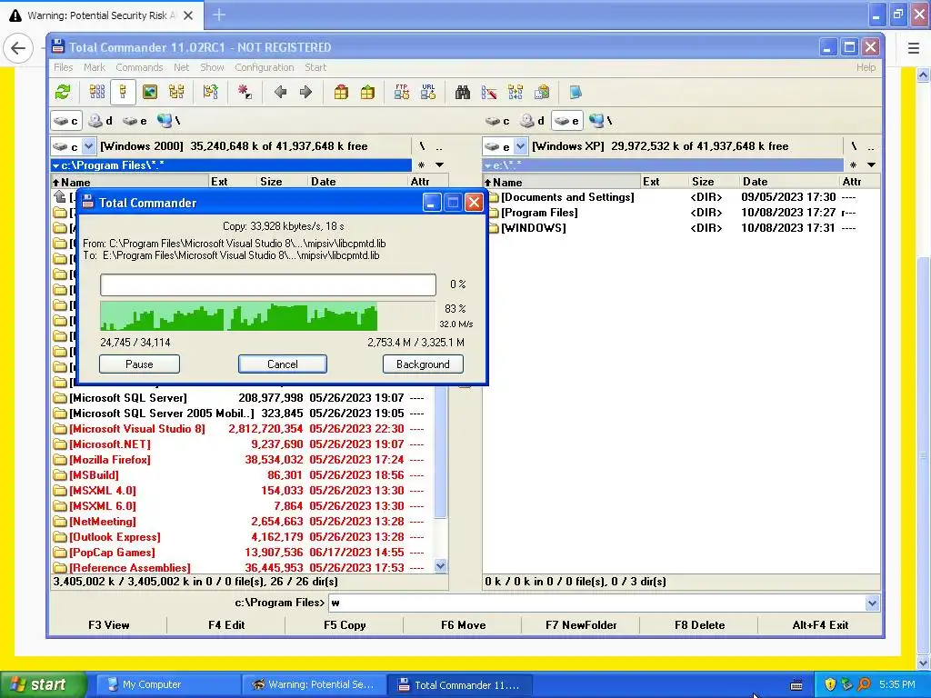The width and height of the screenshot is (931, 698).
Task: Click F8 Delete function button
Action: click(699, 625)
